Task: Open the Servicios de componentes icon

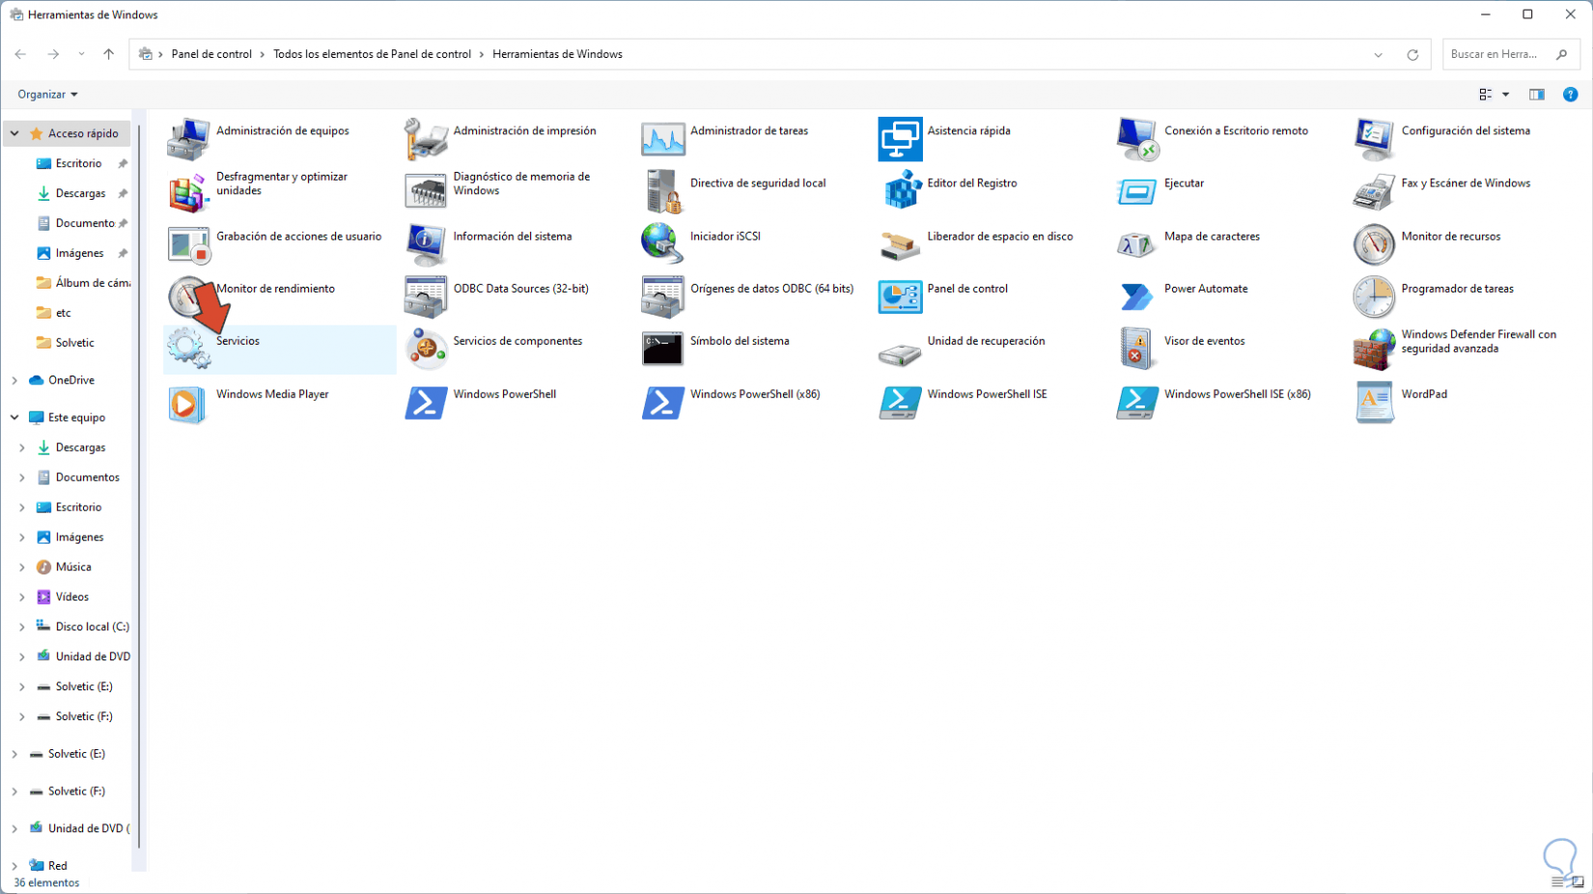Action: 426,349
